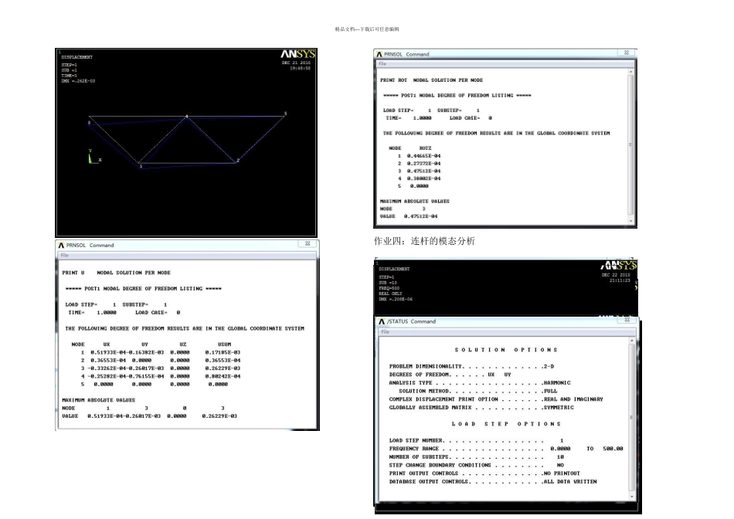Close the PRNSOL U listing window
The width and height of the screenshot is (734, 519).
[x=308, y=243]
